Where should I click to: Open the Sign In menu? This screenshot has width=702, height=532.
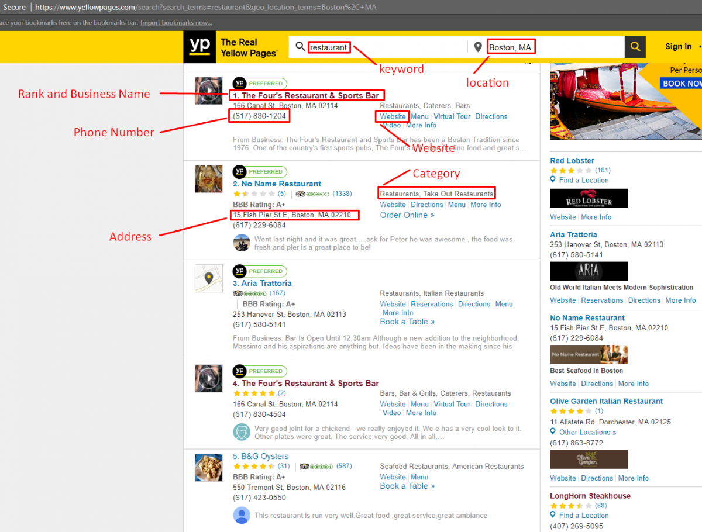[x=677, y=46]
